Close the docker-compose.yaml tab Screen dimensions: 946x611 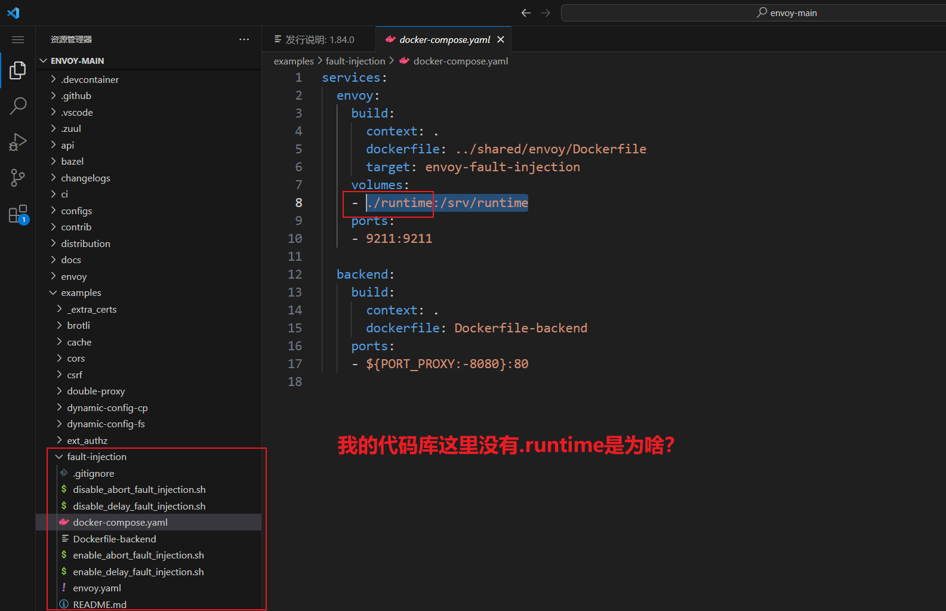coord(501,39)
